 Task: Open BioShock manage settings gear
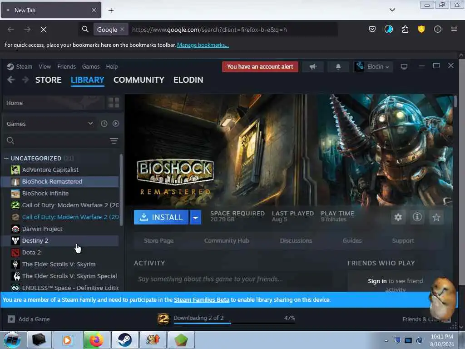tap(398, 217)
